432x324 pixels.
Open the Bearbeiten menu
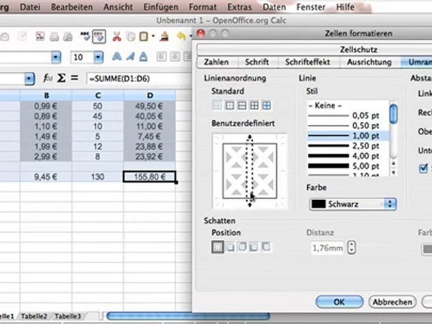click(72, 7)
